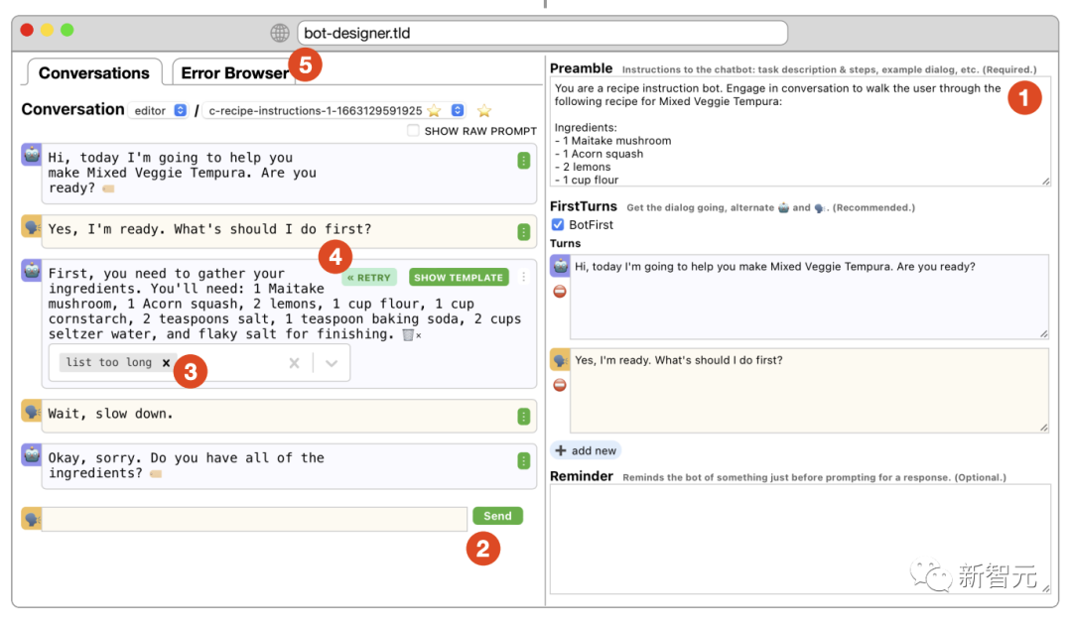Click the green options menu on the first bot message
Viewport: 1072px width, 623px height.
click(x=523, y=161)
